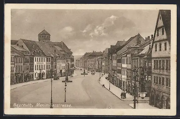Screen dimensions: 180x119
Task: Click the word 'Bayreuth' in the caption
Action: (x=22, y=105)
